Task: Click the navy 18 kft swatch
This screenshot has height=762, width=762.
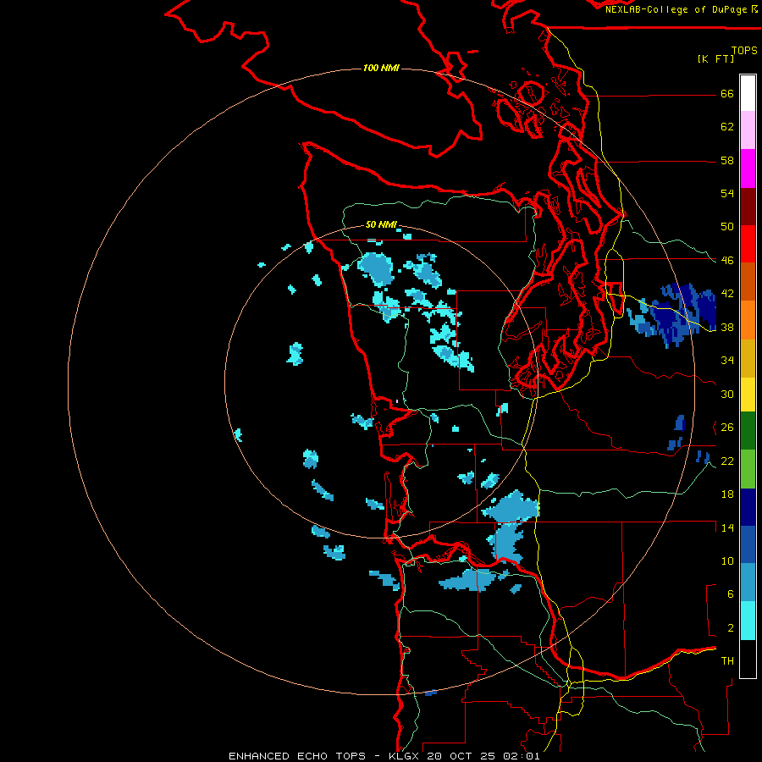Action: coord(748,507)
